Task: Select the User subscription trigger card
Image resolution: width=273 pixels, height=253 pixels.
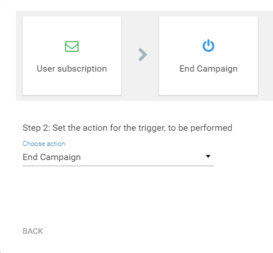Action: pyautogui.click(x=72, y=56)
